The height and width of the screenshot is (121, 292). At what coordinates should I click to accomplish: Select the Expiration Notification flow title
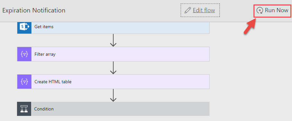(34, 10)
